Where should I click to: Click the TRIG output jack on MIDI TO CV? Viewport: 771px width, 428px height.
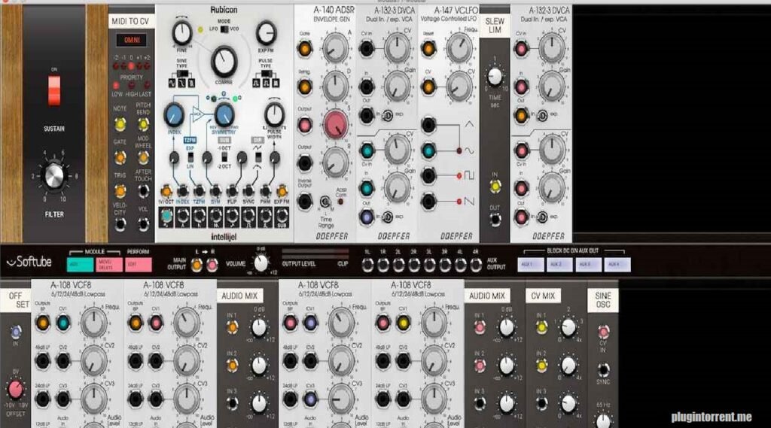(120, 191)
